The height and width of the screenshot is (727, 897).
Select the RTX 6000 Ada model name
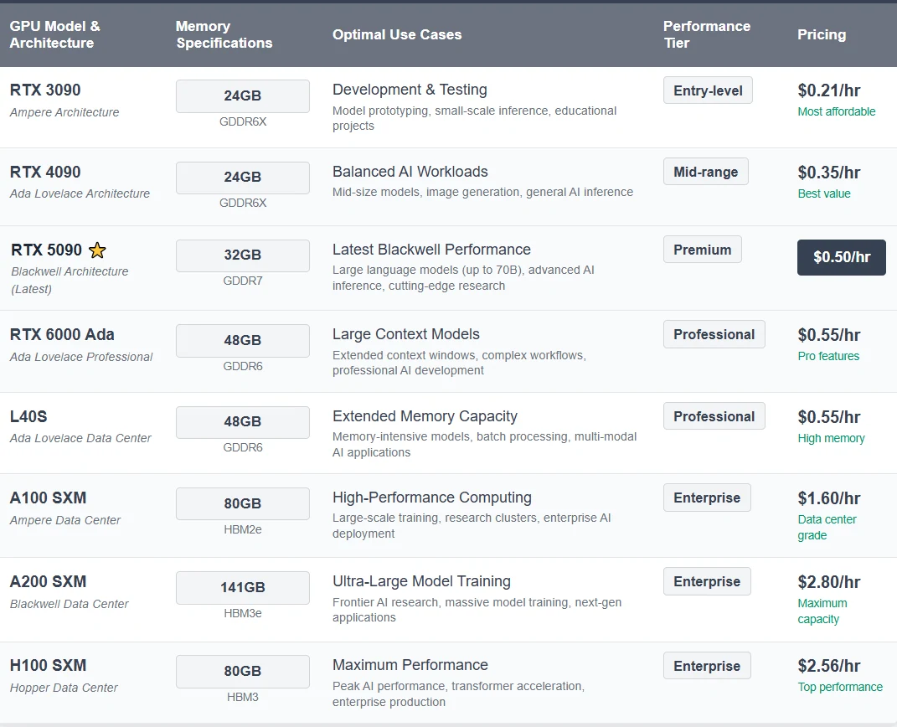click(x=62, y=335)
